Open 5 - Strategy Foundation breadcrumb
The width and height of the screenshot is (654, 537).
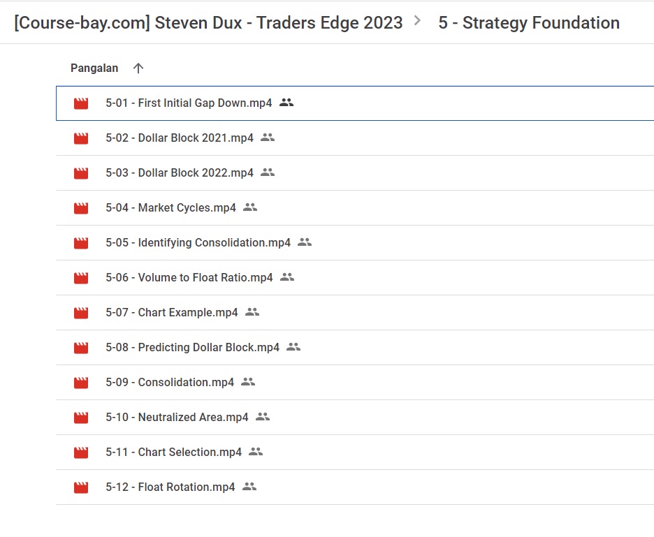tap(529, 22)
